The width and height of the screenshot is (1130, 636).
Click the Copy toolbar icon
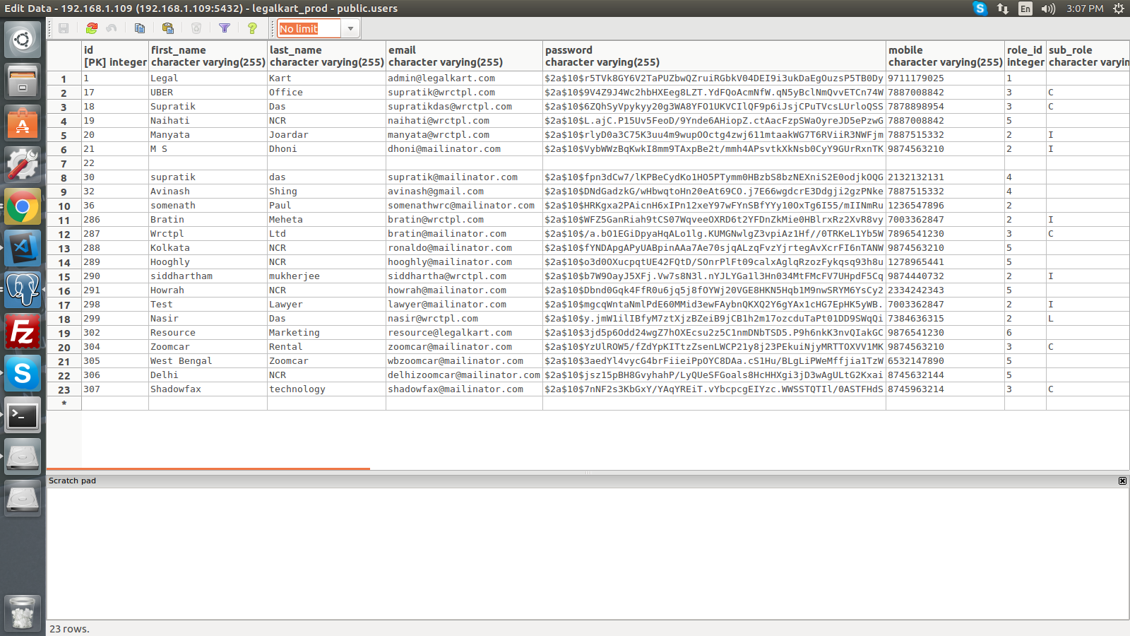pyautogui.click(x=140, y=28)
